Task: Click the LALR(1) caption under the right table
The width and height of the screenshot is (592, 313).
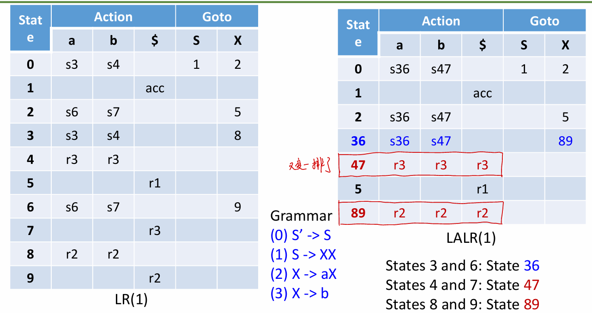Action: [471, 237]
